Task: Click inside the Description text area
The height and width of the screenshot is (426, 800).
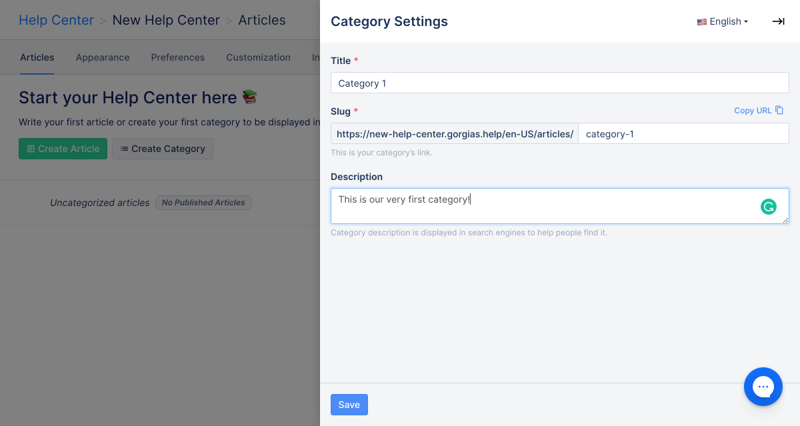Action: pos(560,206)
